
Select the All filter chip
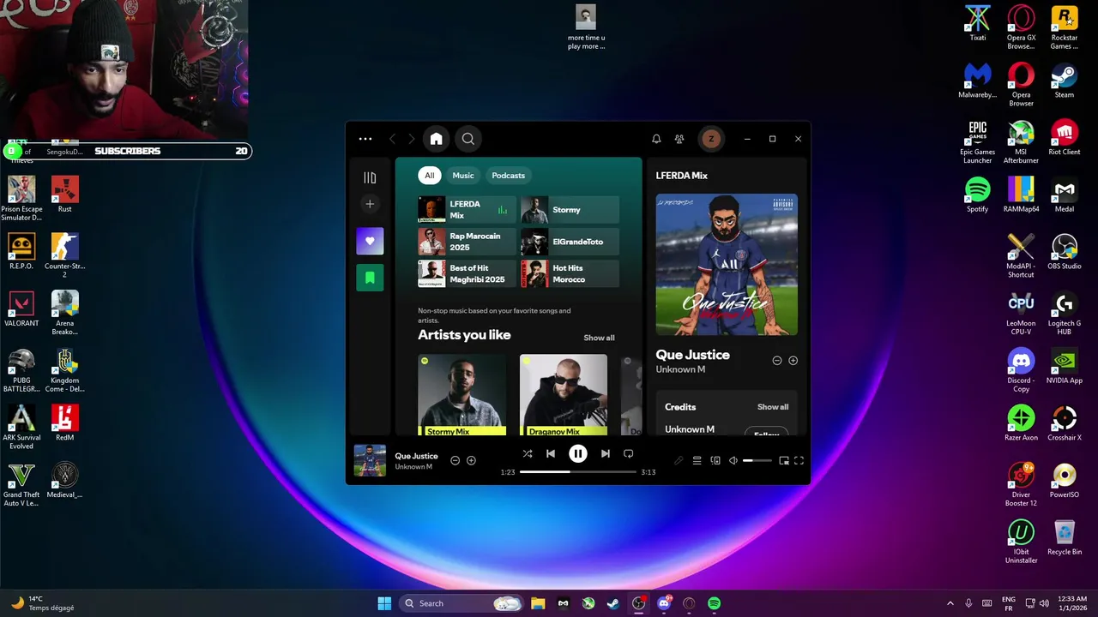coord(430,176)
